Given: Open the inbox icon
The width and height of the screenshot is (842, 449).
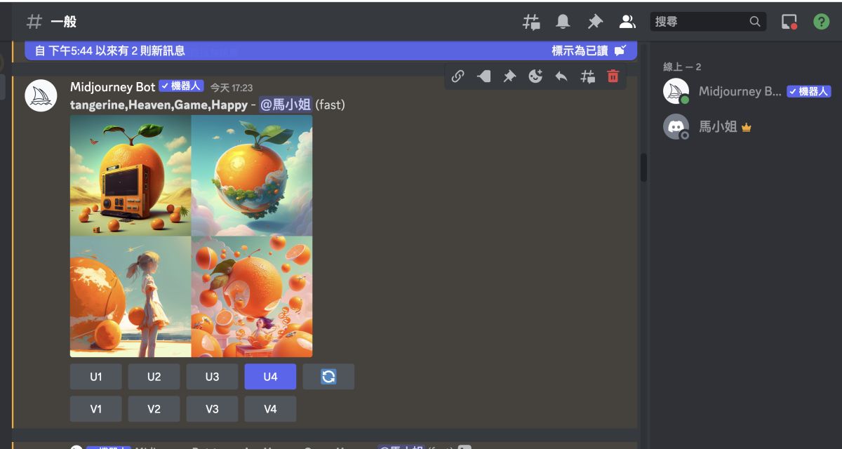Looking at the screenshot, I should point(790,22).
